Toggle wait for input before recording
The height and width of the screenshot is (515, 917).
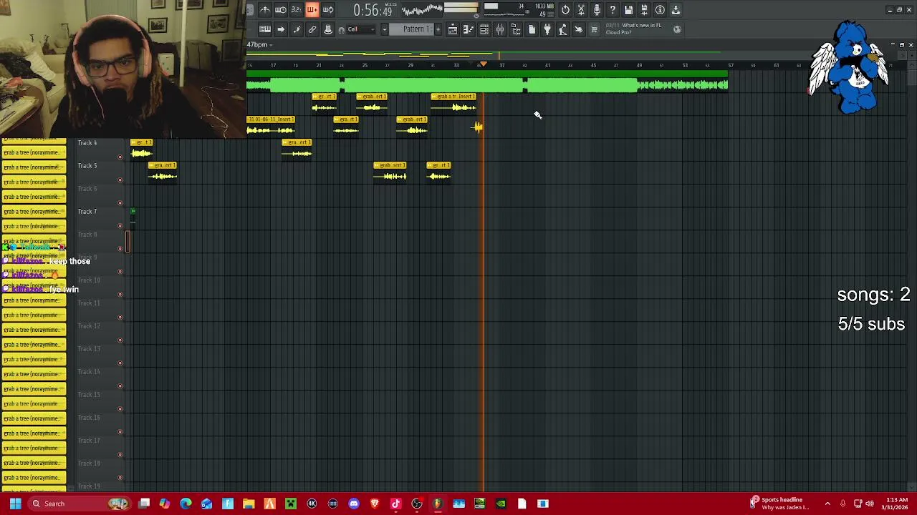pos(280,10)
